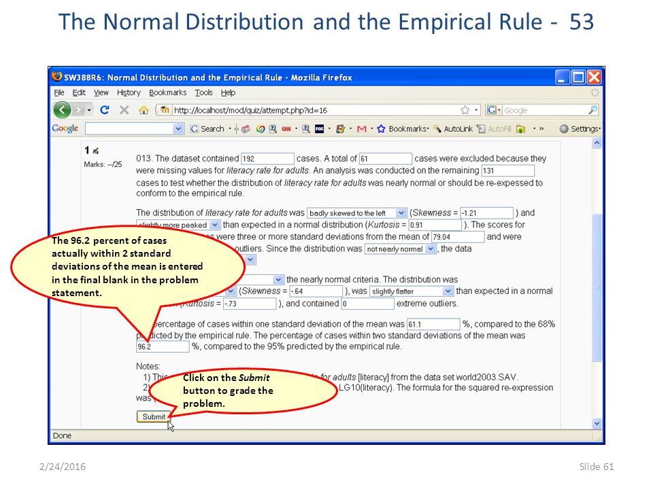653x489 pixels.
Task: Click the green Back navigation arrow
Action: pyautogui.click(x=62, y=110)
